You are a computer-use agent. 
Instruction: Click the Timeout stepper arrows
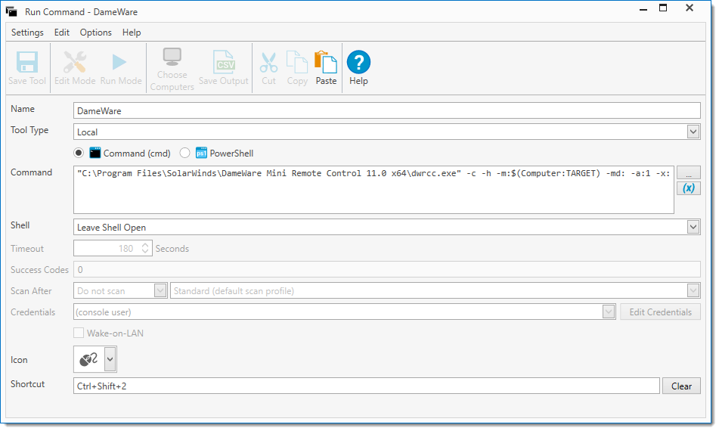145,248
